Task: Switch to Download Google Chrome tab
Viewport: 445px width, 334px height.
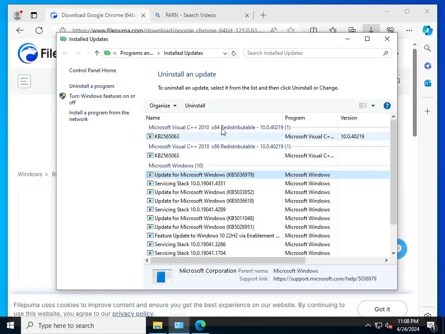Action: [x=97, y=15]
